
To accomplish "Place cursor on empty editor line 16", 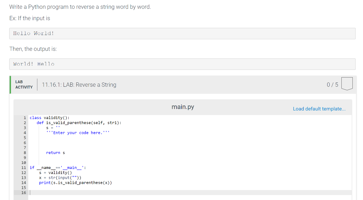I will point(190,193).
